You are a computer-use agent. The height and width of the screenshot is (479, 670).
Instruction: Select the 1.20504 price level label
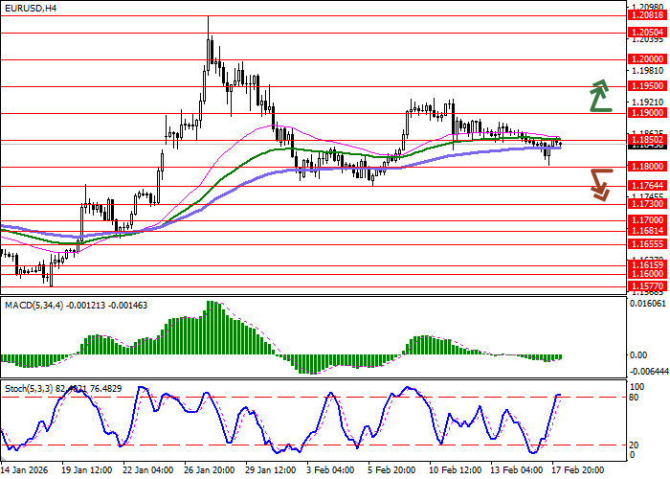tap(646, 33)
